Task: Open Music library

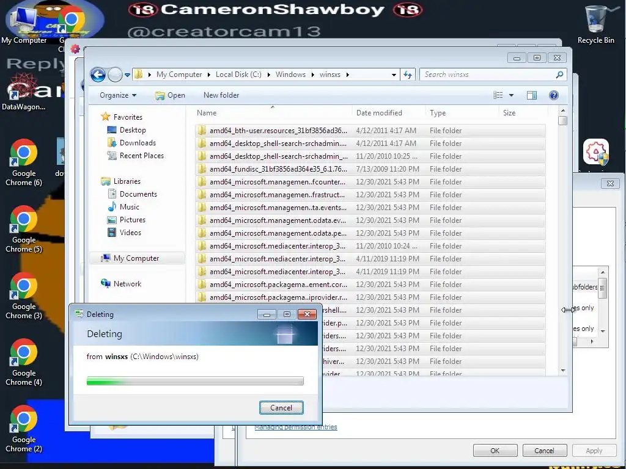Action: pos(123,206)
